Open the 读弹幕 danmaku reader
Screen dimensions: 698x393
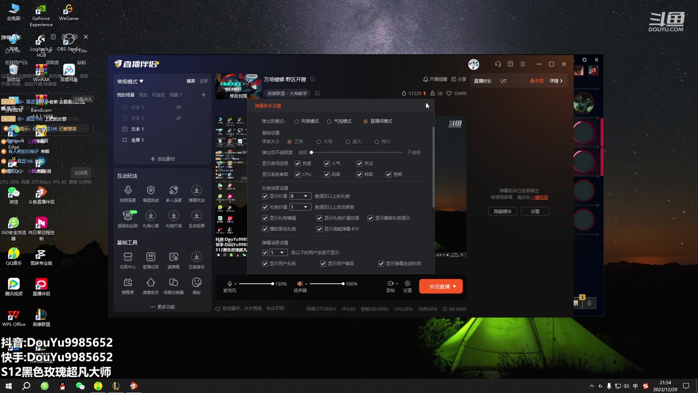click(x=174, y=261)
